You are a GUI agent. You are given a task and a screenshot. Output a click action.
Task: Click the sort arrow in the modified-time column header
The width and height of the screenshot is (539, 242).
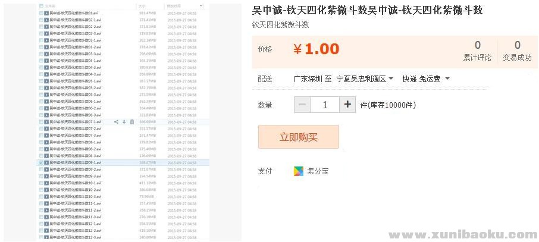pos(200,6)
